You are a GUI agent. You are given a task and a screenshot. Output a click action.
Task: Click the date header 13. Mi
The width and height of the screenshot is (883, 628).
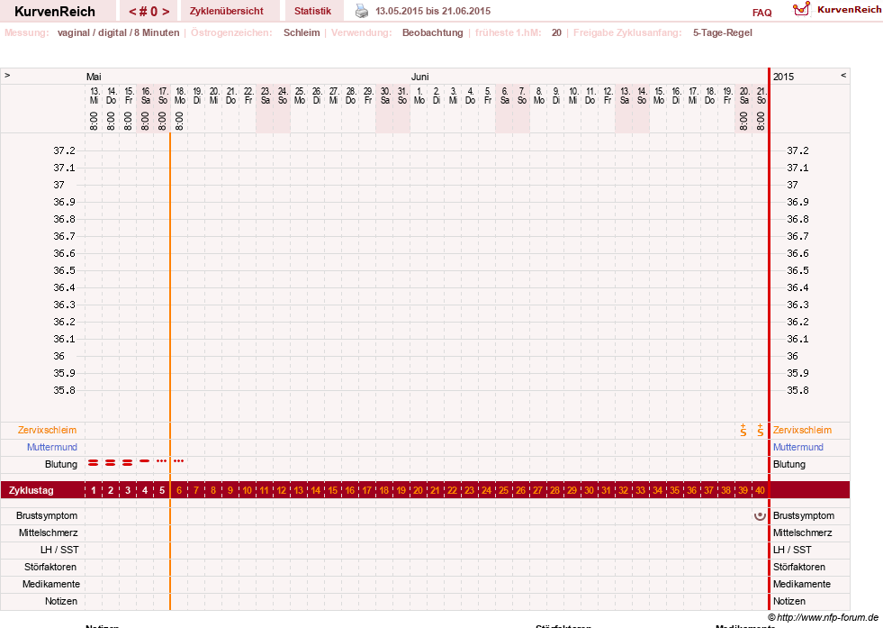pos(94,96)
